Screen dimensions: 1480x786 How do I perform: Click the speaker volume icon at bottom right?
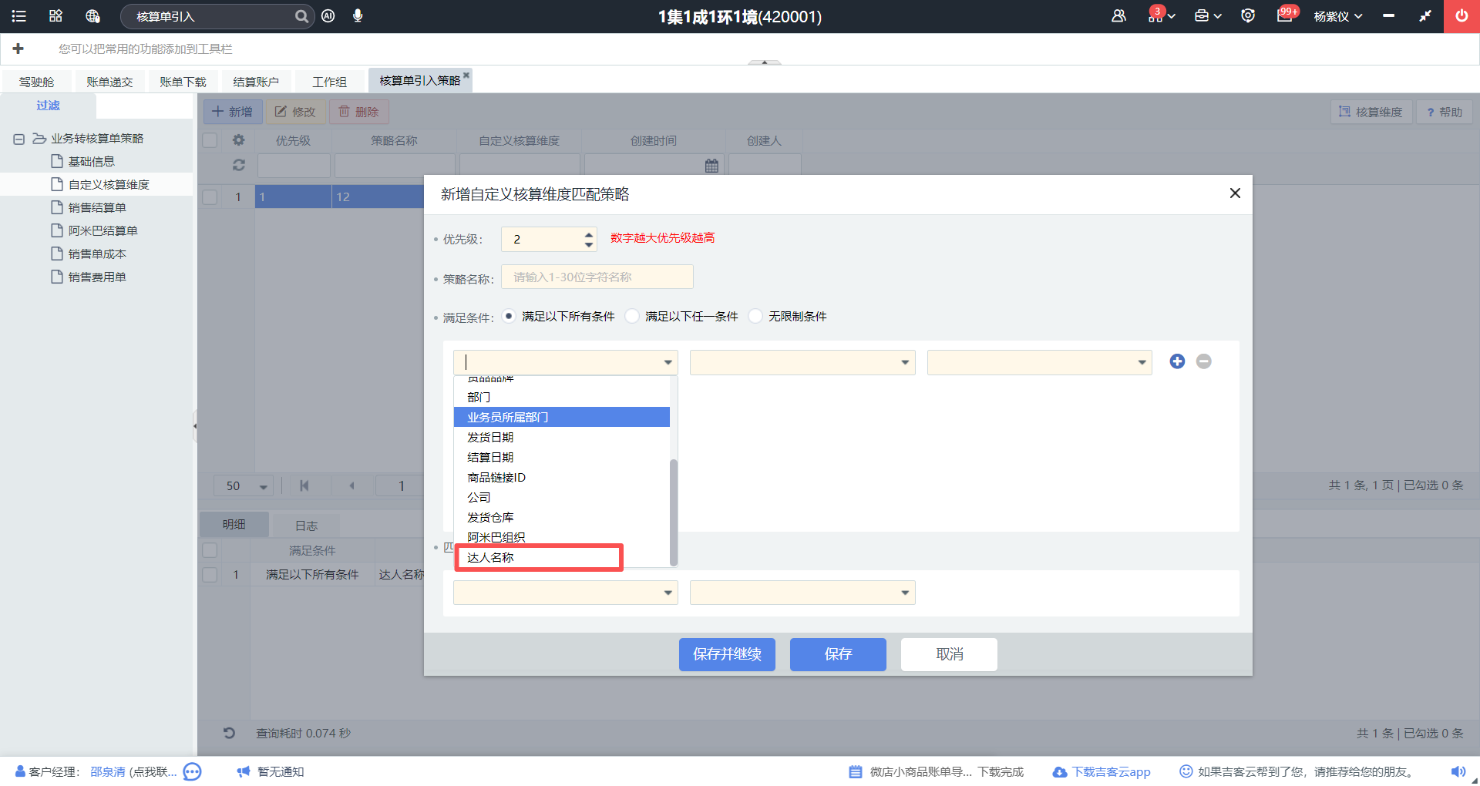click(x=1458, y=771)
